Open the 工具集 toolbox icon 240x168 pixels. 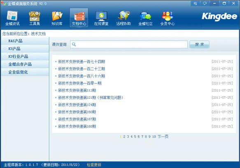35,18
